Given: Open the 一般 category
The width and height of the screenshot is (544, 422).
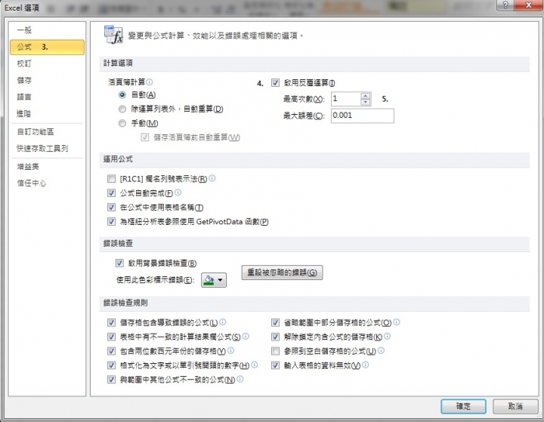Looking at the screenshot, I should pos(47,30).
